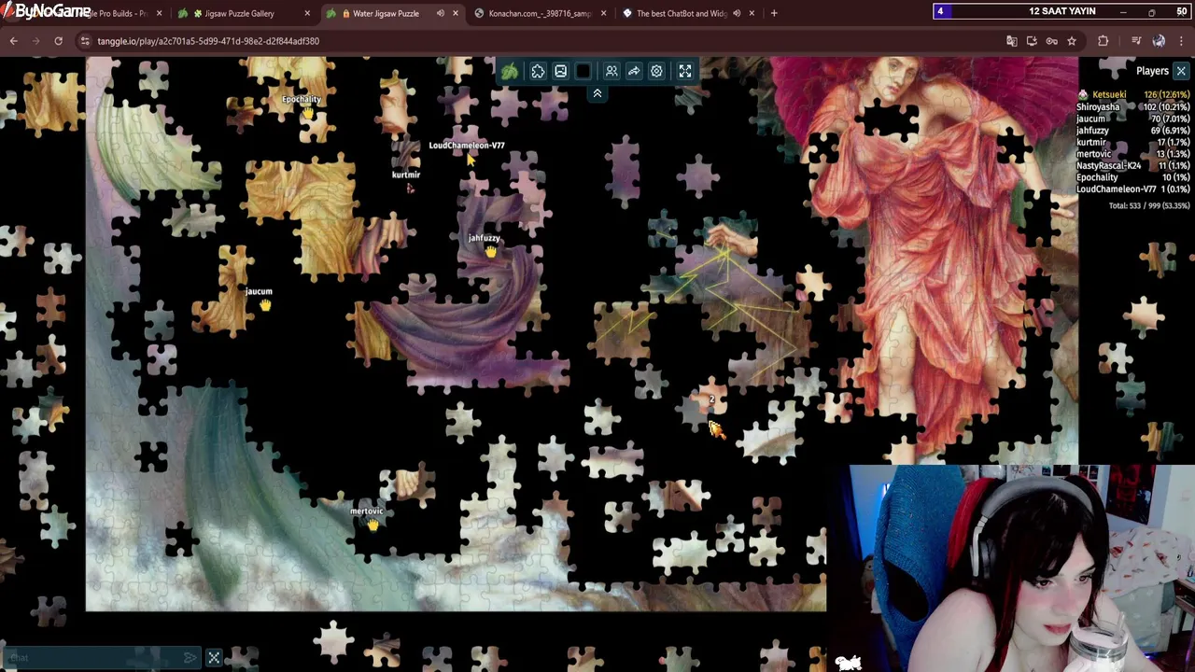
Task: Open browser extensions puzzle icon
Action: (x=1104, y=41)
